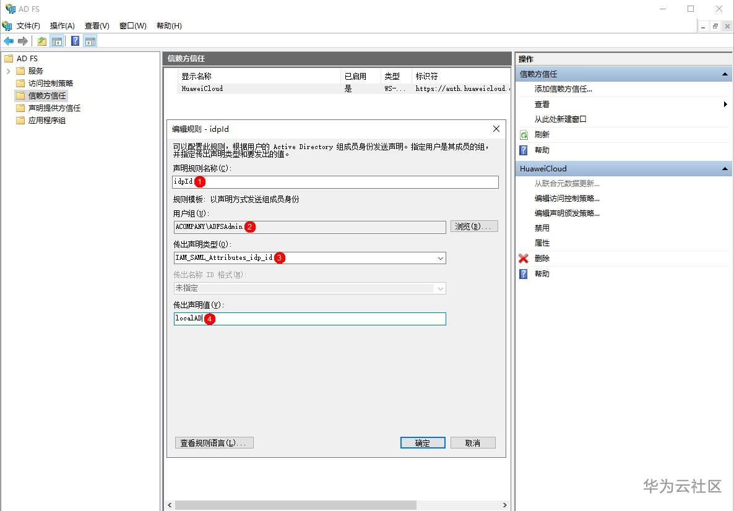The width and height of the screenshot is (734, 511).
Task: Click the 属性 action
Action: (x=542, y=243)
